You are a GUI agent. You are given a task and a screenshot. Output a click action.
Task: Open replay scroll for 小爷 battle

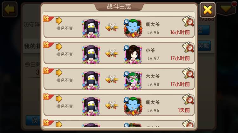(x=188, y=47)
